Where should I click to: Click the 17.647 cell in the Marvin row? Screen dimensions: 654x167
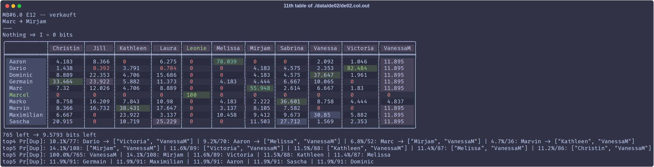(166, 108)
